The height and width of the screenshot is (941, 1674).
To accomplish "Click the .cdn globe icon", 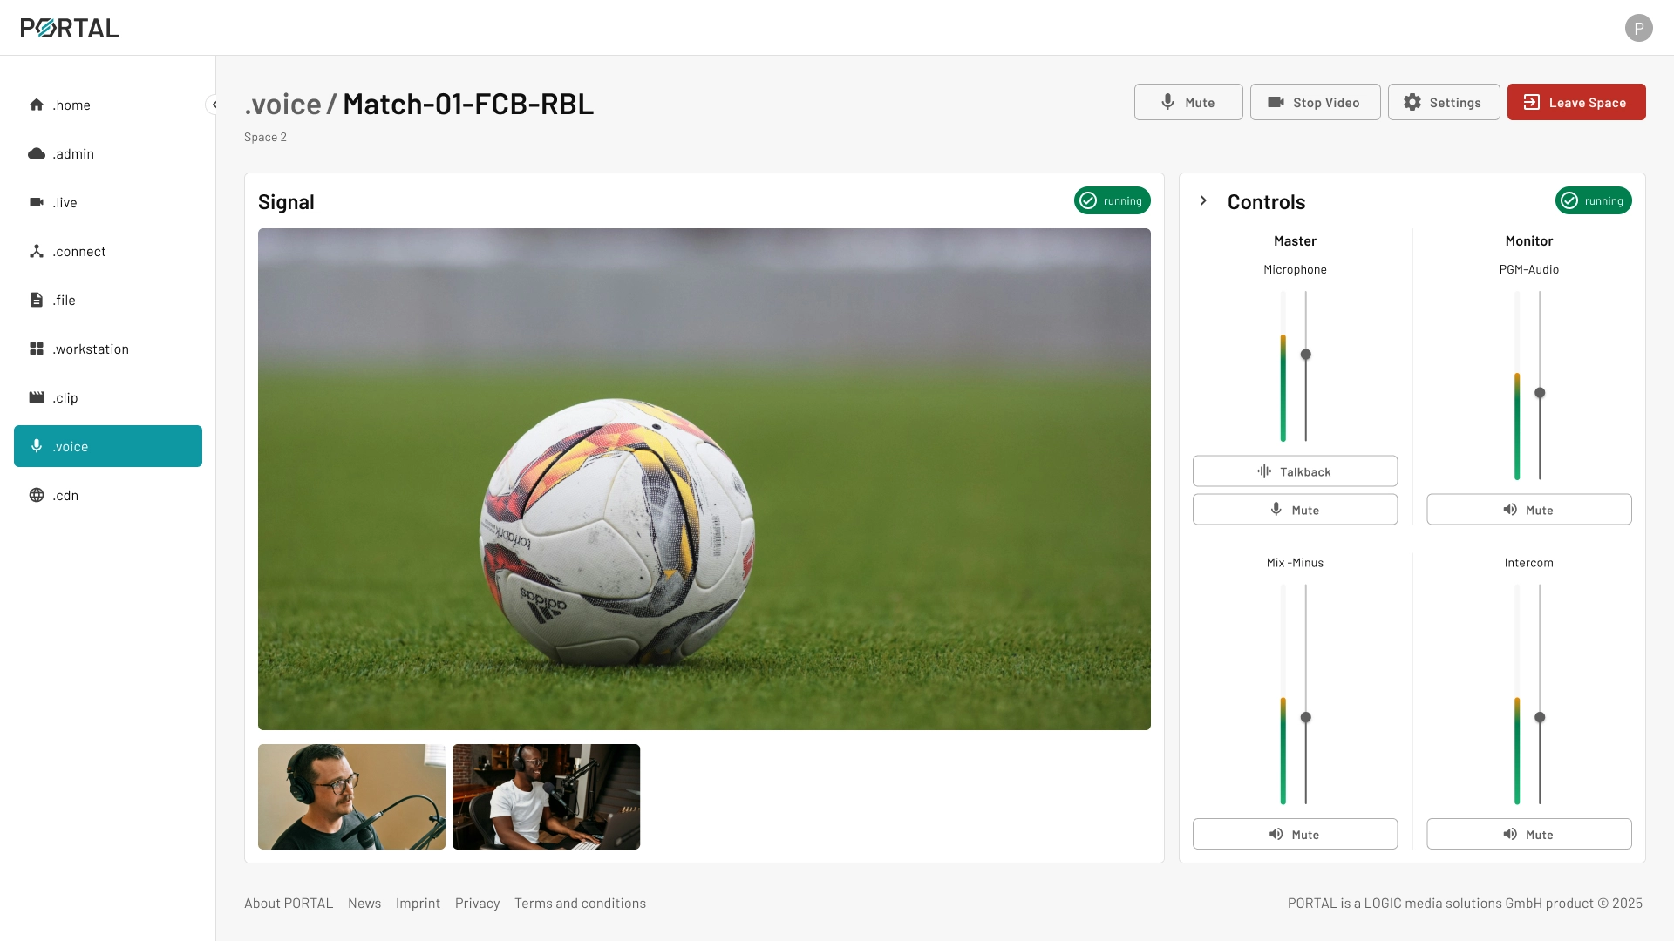I will click(x=37, y=495).
